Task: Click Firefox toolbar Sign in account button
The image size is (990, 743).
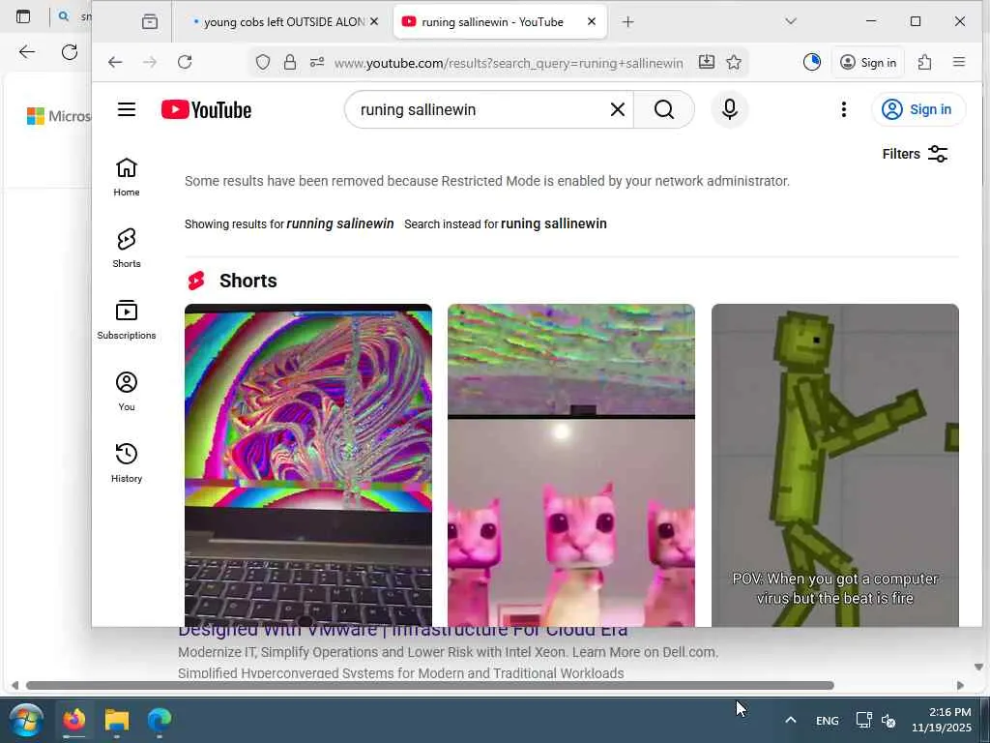Action: coord(868,62)
